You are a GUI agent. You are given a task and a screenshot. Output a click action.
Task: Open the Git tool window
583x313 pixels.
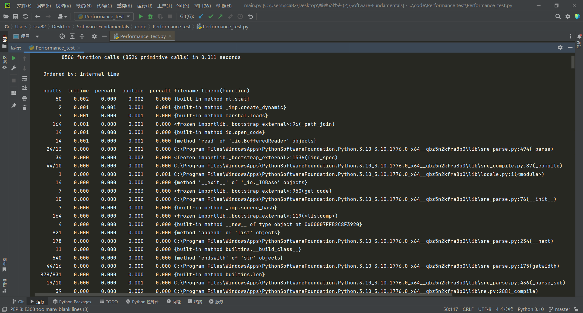18,301
